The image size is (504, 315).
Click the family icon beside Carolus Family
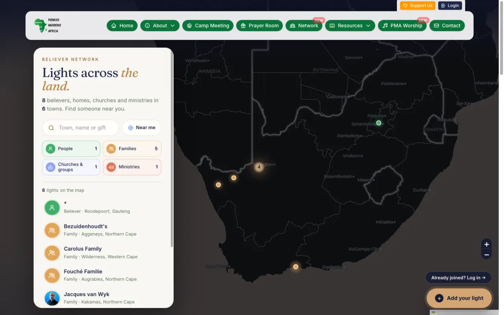click(x=52, y=253)
